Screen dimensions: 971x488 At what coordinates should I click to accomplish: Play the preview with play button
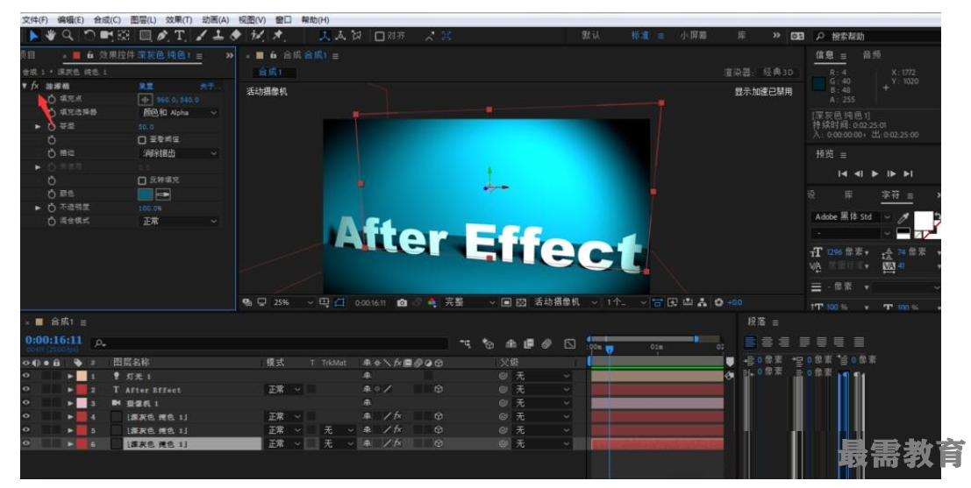pyautogui.click(x=875, y=173)
